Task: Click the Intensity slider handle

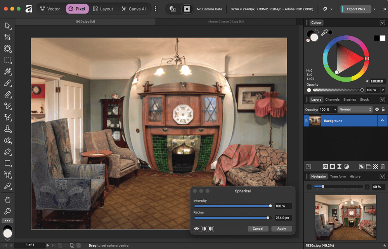Action: [270, 206]
